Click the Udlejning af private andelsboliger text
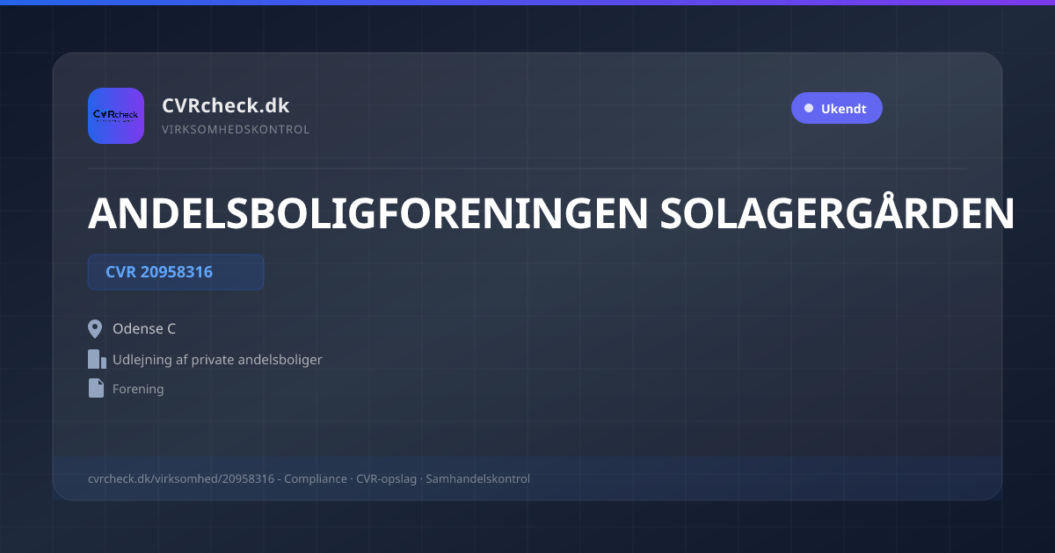The height and width of the screenshot is (553, 1055). [x=217, y=360]
